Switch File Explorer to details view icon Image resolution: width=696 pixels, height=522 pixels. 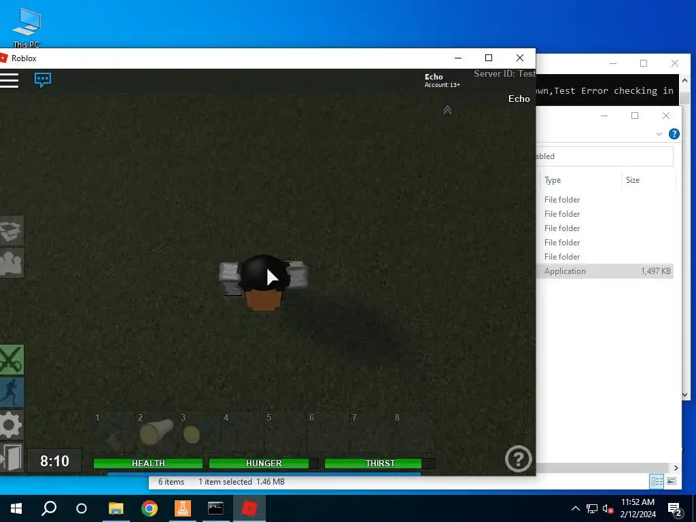pyautogui.click(x=657, y=481)
